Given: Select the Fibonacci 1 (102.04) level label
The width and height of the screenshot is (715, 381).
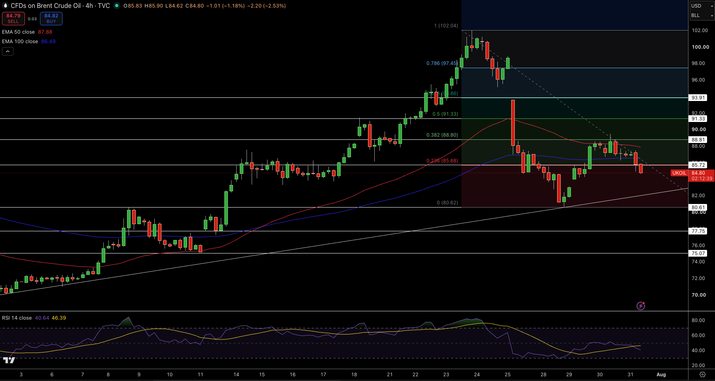Looking at the screenshot, I should [446, 26].
